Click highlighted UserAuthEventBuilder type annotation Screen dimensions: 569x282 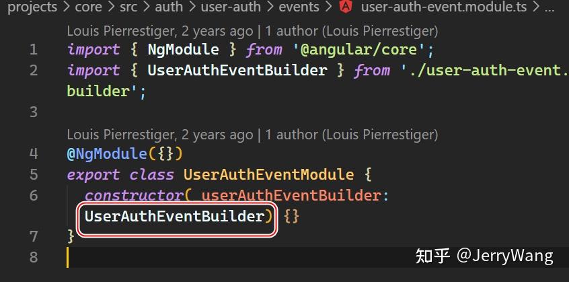pyautogui.click(x=175, y=217)
